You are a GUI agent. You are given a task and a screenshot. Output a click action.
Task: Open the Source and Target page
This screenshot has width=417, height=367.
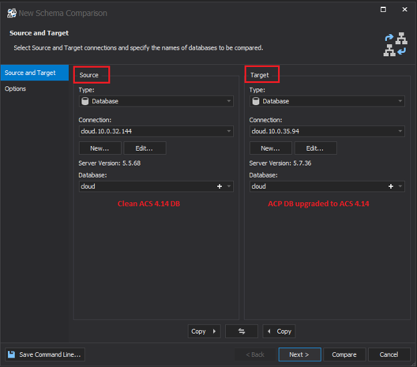[x=35, y=73]
